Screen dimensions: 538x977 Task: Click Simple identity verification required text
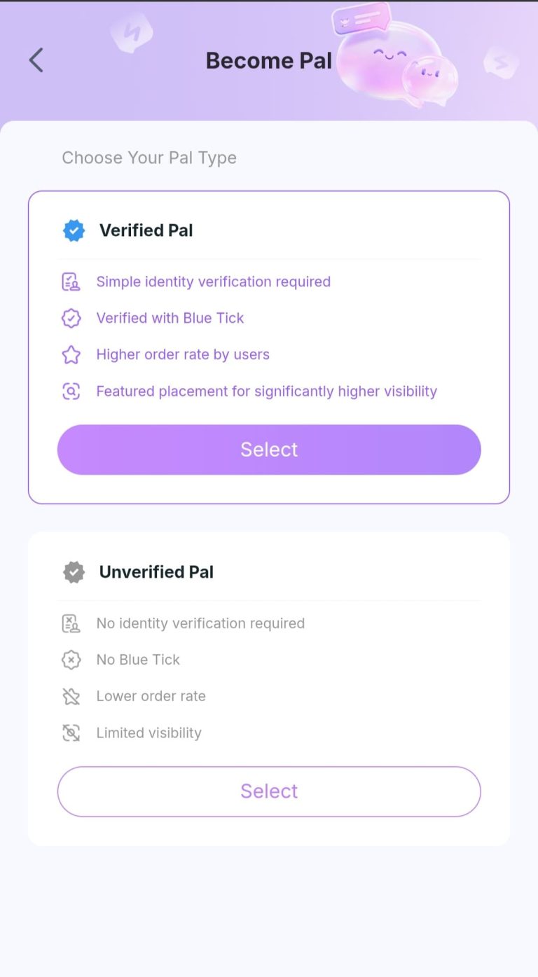pos(213,282)
